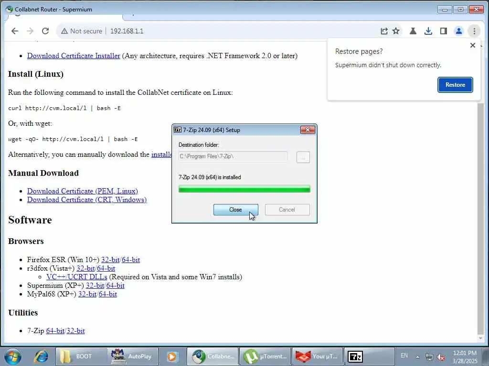Dismiss the Restore pages popup with X
Image resolution: width=489 pixels, height=366 pixels.
tap(473, 45)
